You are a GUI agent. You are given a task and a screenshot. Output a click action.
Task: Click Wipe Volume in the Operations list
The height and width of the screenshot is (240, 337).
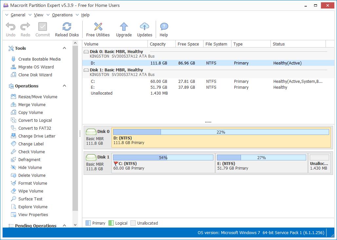30,191
